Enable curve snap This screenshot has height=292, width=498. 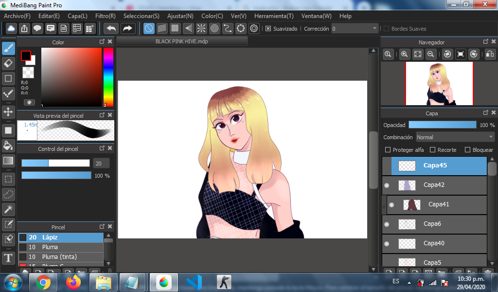[x=228, y=29]
